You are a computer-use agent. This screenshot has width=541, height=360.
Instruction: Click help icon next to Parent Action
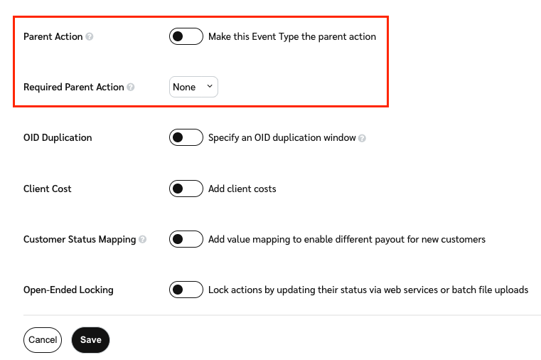[90, 37]
